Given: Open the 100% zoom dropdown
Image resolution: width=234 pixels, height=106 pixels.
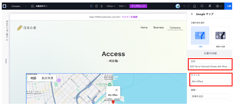Looking at the screenshot, I should [x=122, y=6].
